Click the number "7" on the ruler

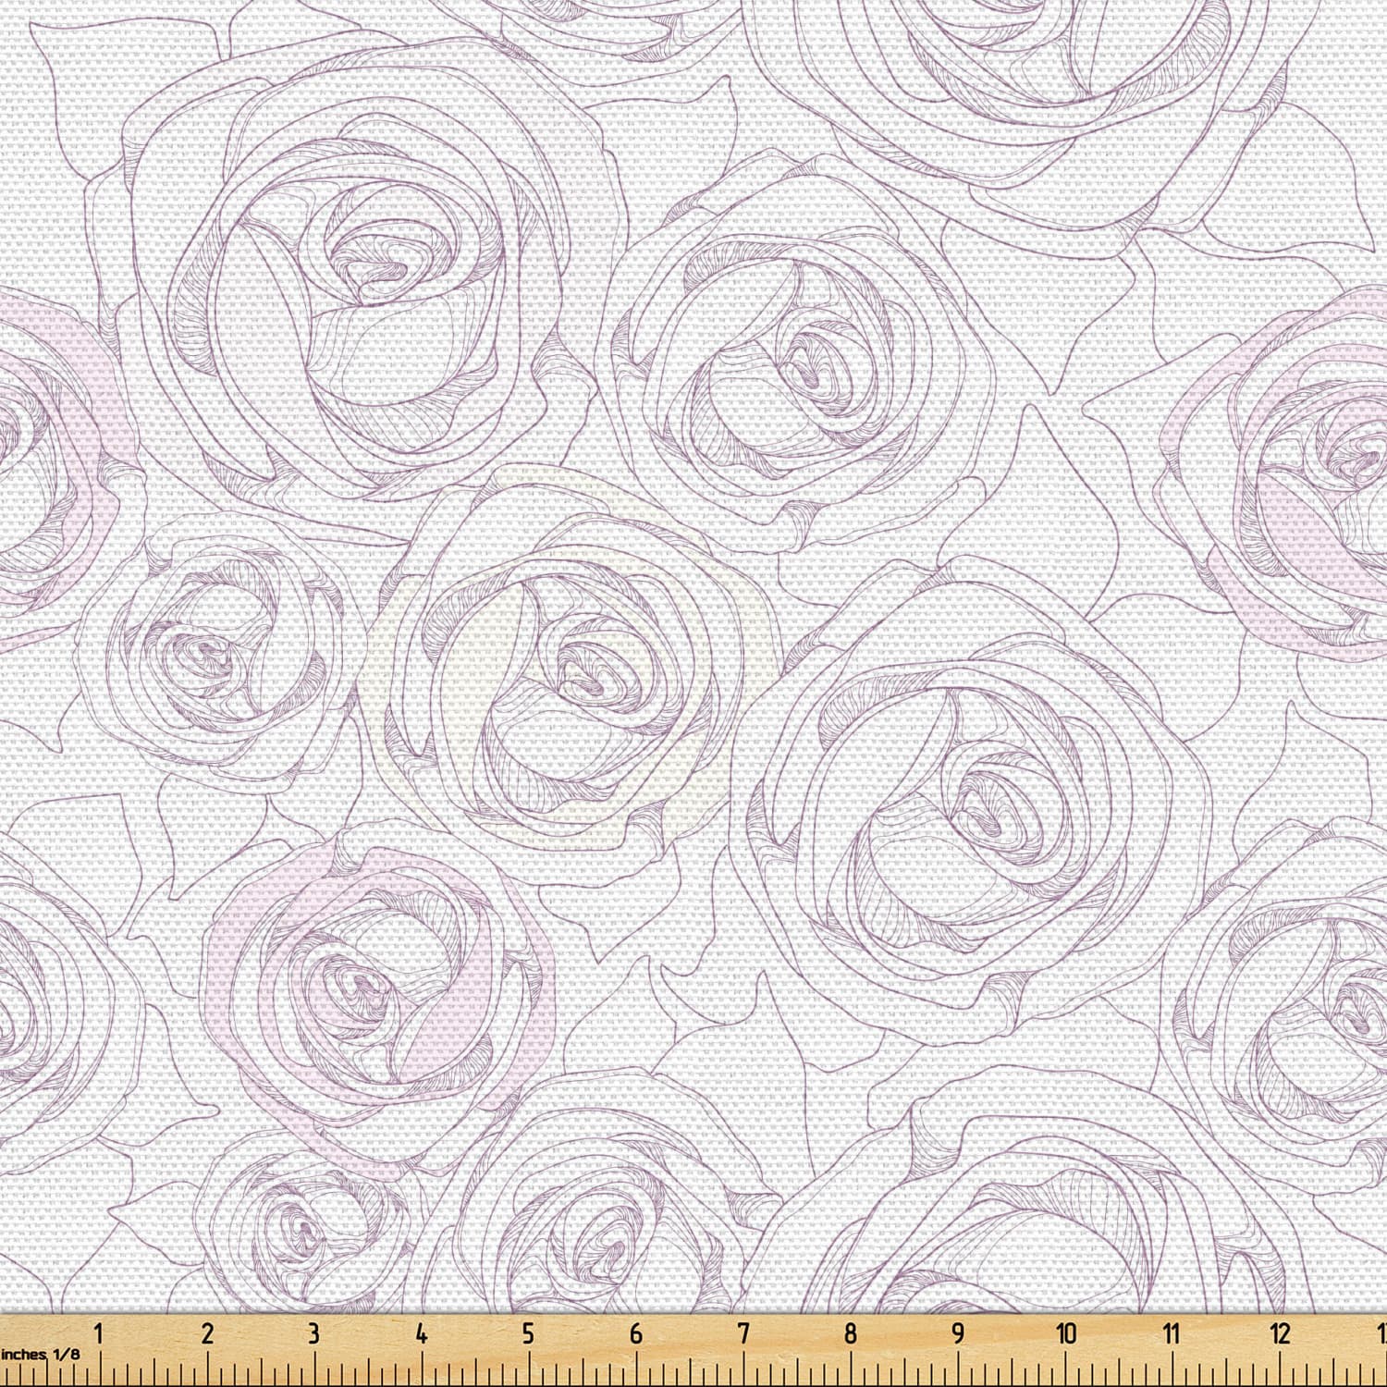(x=743, y=1333)
